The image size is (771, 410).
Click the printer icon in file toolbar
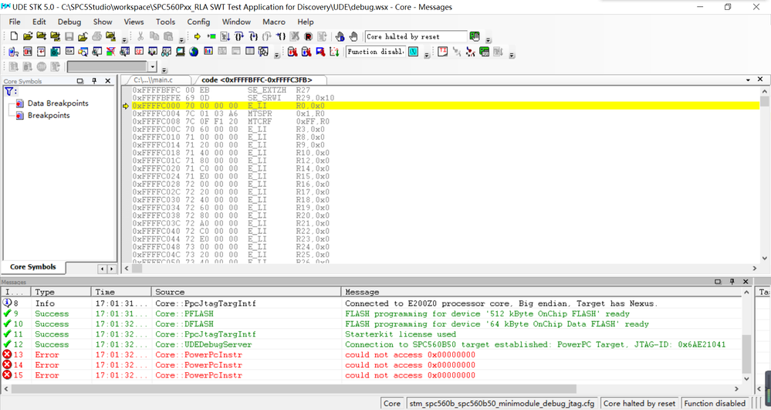coord(97,36)
